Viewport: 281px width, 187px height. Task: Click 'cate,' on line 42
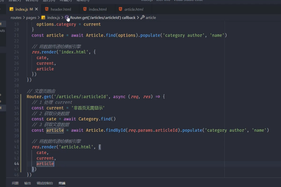pos(43,153)
